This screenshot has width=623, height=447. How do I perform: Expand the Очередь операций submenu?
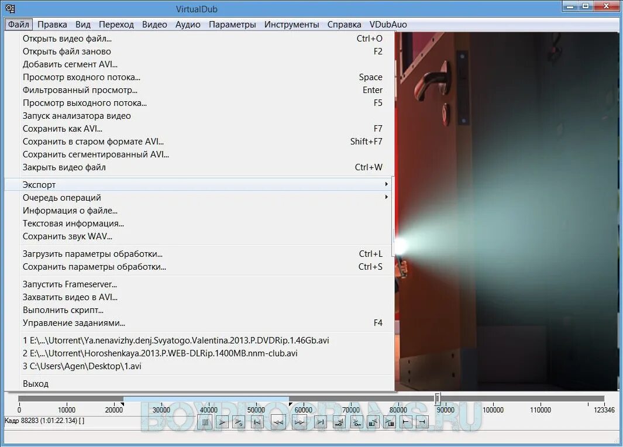tap(198, 198)
